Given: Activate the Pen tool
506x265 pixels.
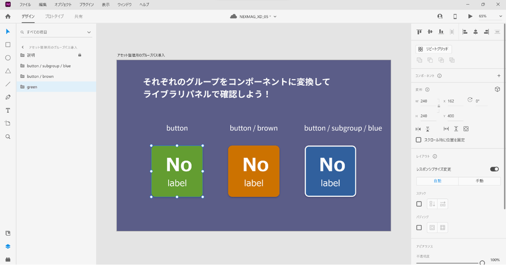Looking at the screenshot, I should (x=8, y=97).
